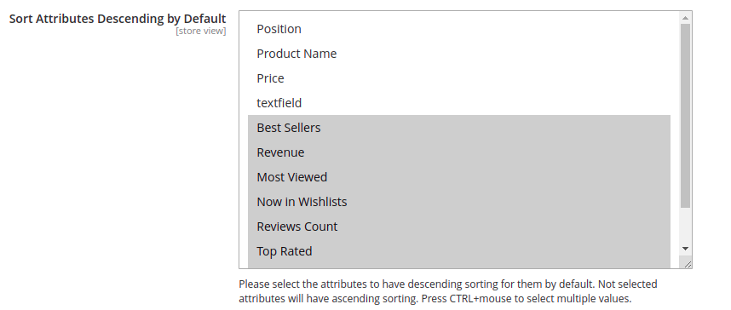The width and height of the screenshot is (731, 310).
Task: Click the scrollbar track below the thumb
Action: coord(685,226)
